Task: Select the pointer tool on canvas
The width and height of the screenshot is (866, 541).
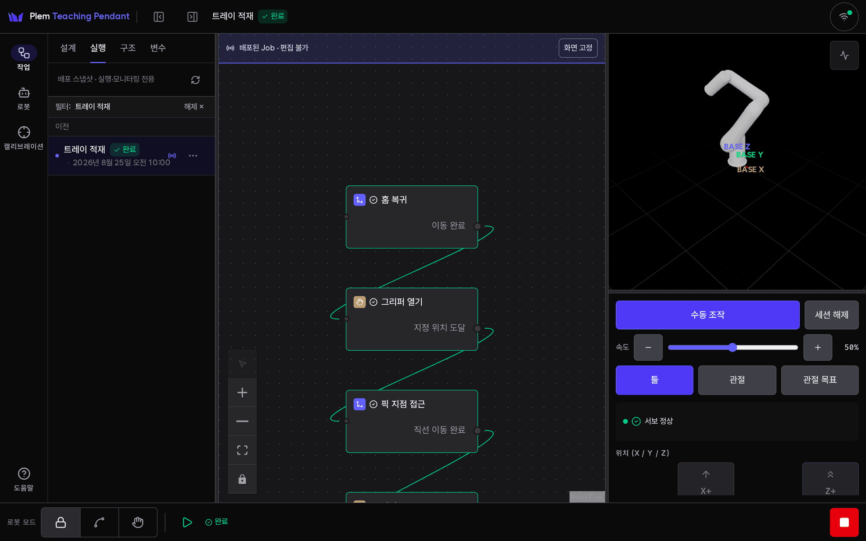Action: point(242,364)
